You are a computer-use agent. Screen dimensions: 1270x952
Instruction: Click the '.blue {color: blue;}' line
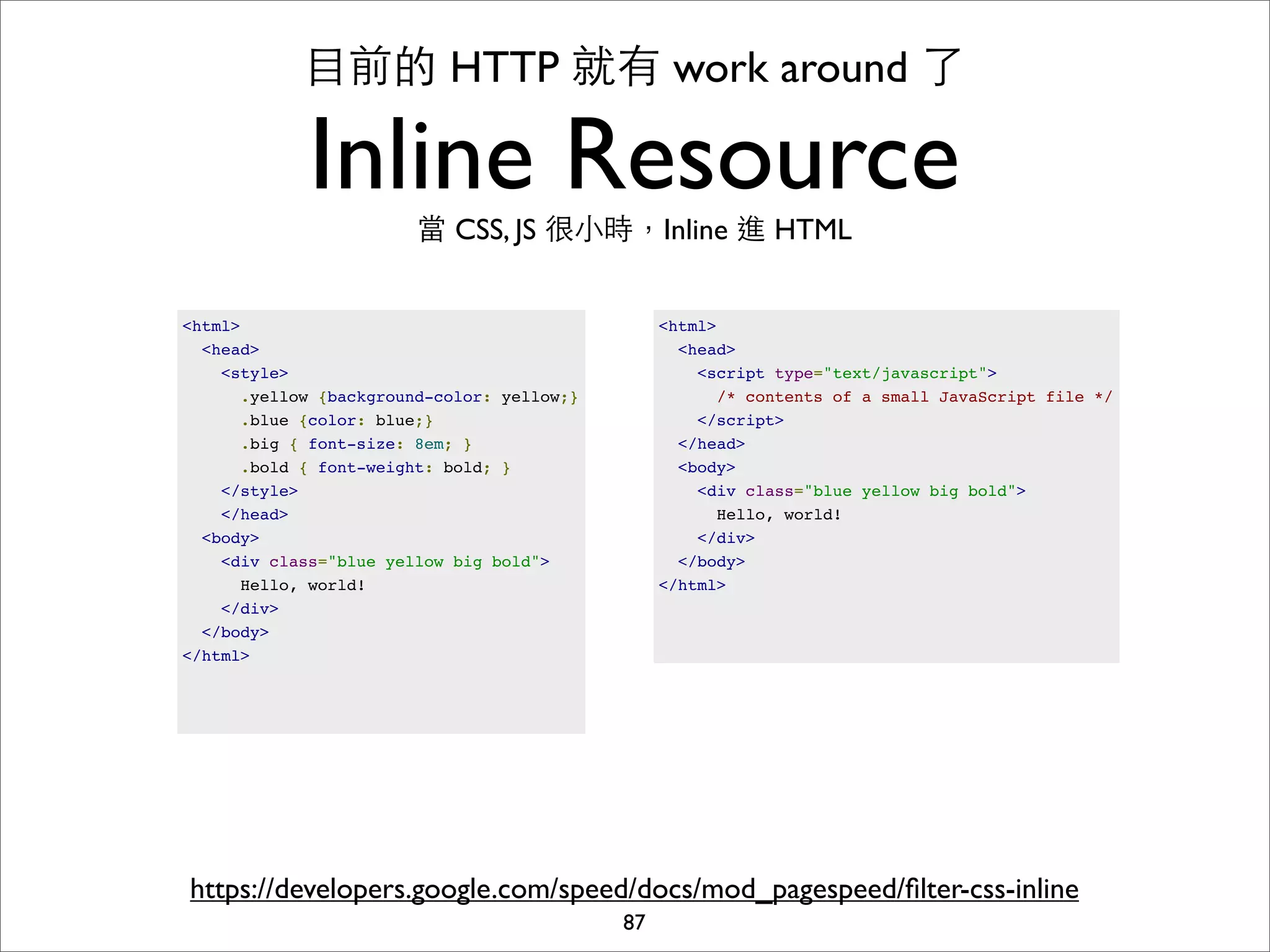point(337,421)
